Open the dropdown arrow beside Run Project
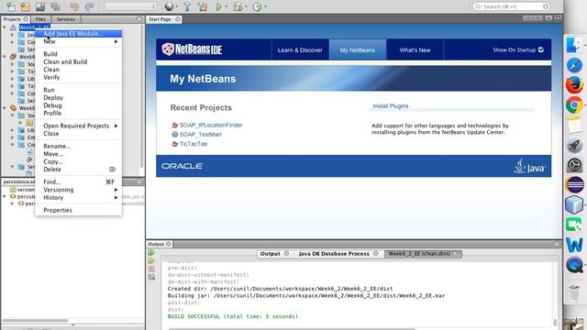The image size is (587, 330). pos(227,6)
